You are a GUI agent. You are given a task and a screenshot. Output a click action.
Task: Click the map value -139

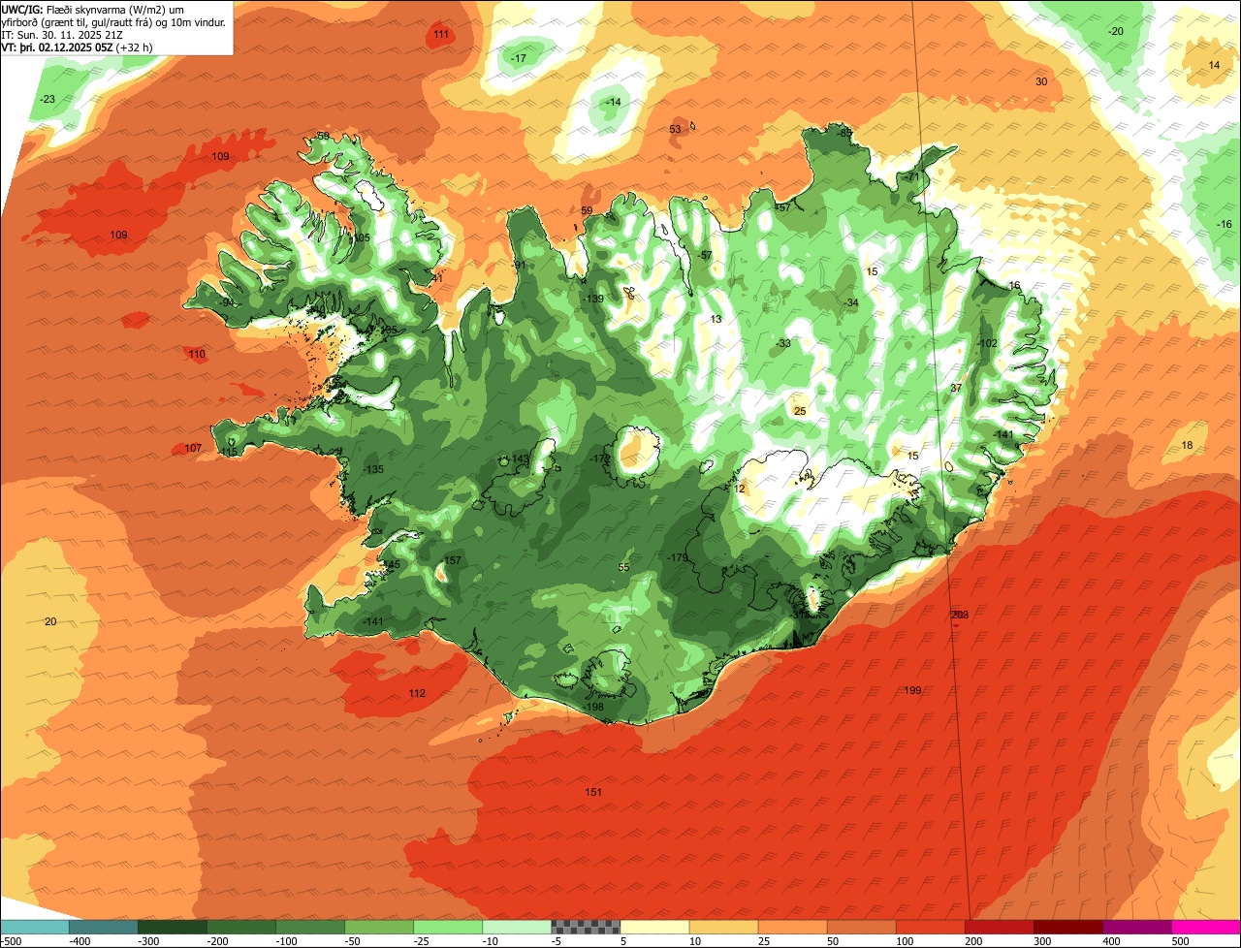pyautogui.click(x=593, y=299)
